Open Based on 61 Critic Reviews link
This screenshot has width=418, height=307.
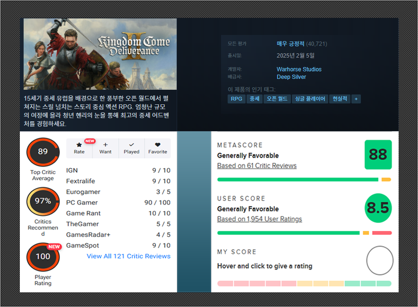click(x=257, y=166)
